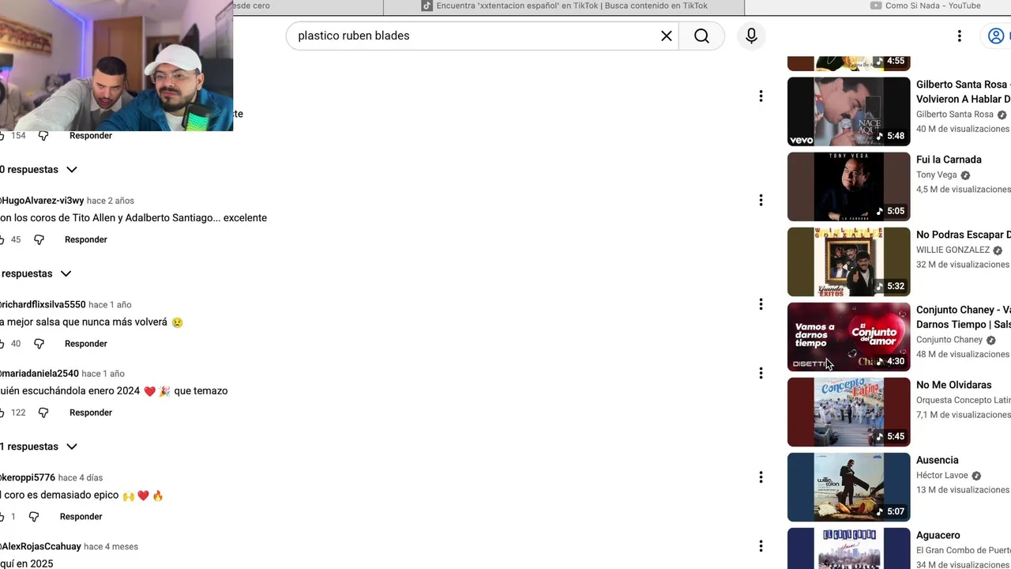Screen dimensions: 1011x569
Task: Dislike the Tito Allen coros comment
Action: click(39, 239)
